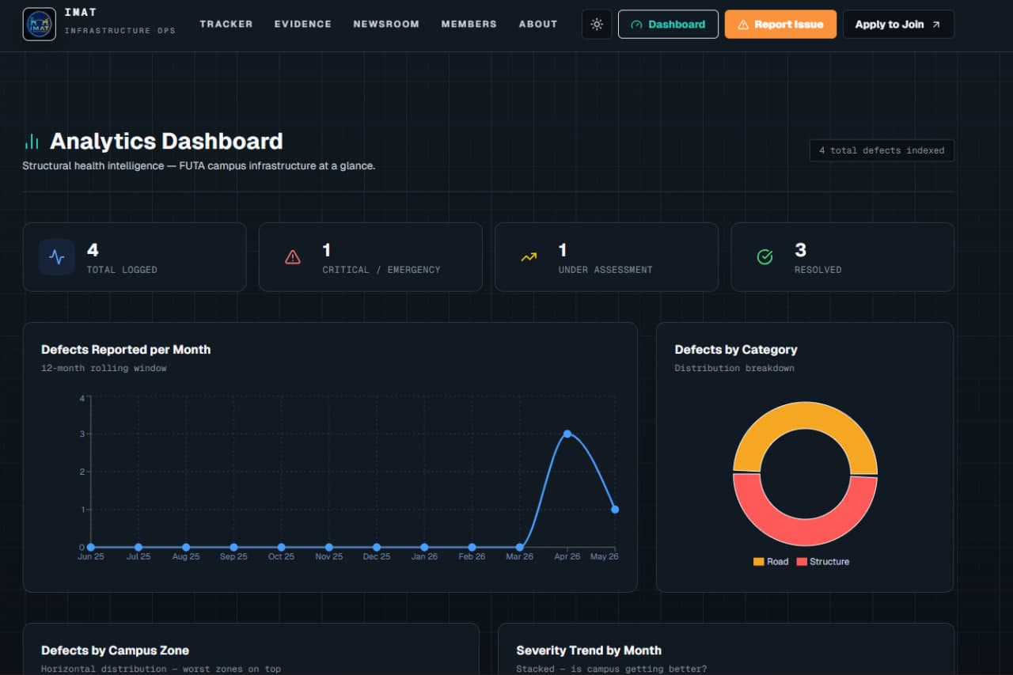The width and height of the screenshot is (1013, 675).
Task: Click the 'Distribution breakdown' subtitle
Action: coord(734,368)
